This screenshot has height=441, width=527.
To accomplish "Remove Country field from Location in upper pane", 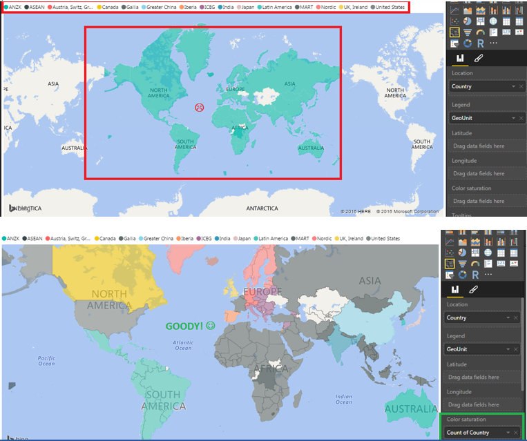I will click(x=521, y=87).
